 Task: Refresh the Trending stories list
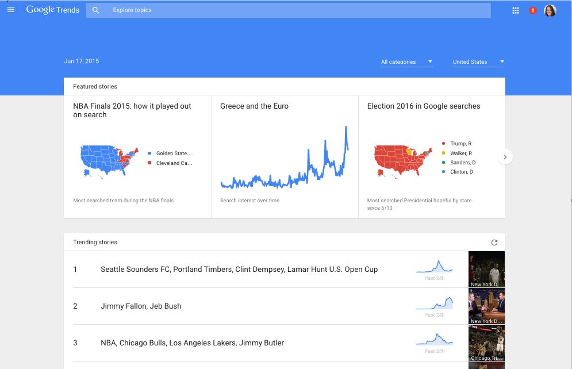[494, 243]
